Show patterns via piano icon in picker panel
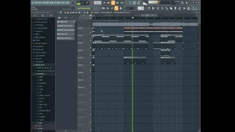The image size is (235, 132). 59,18
